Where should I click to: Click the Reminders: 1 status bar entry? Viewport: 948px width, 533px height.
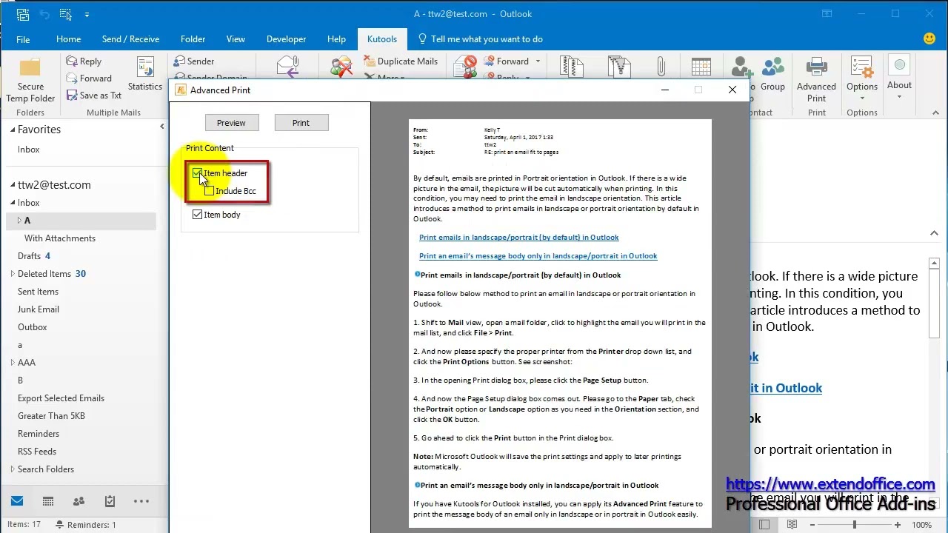click(x=85, y=525)
